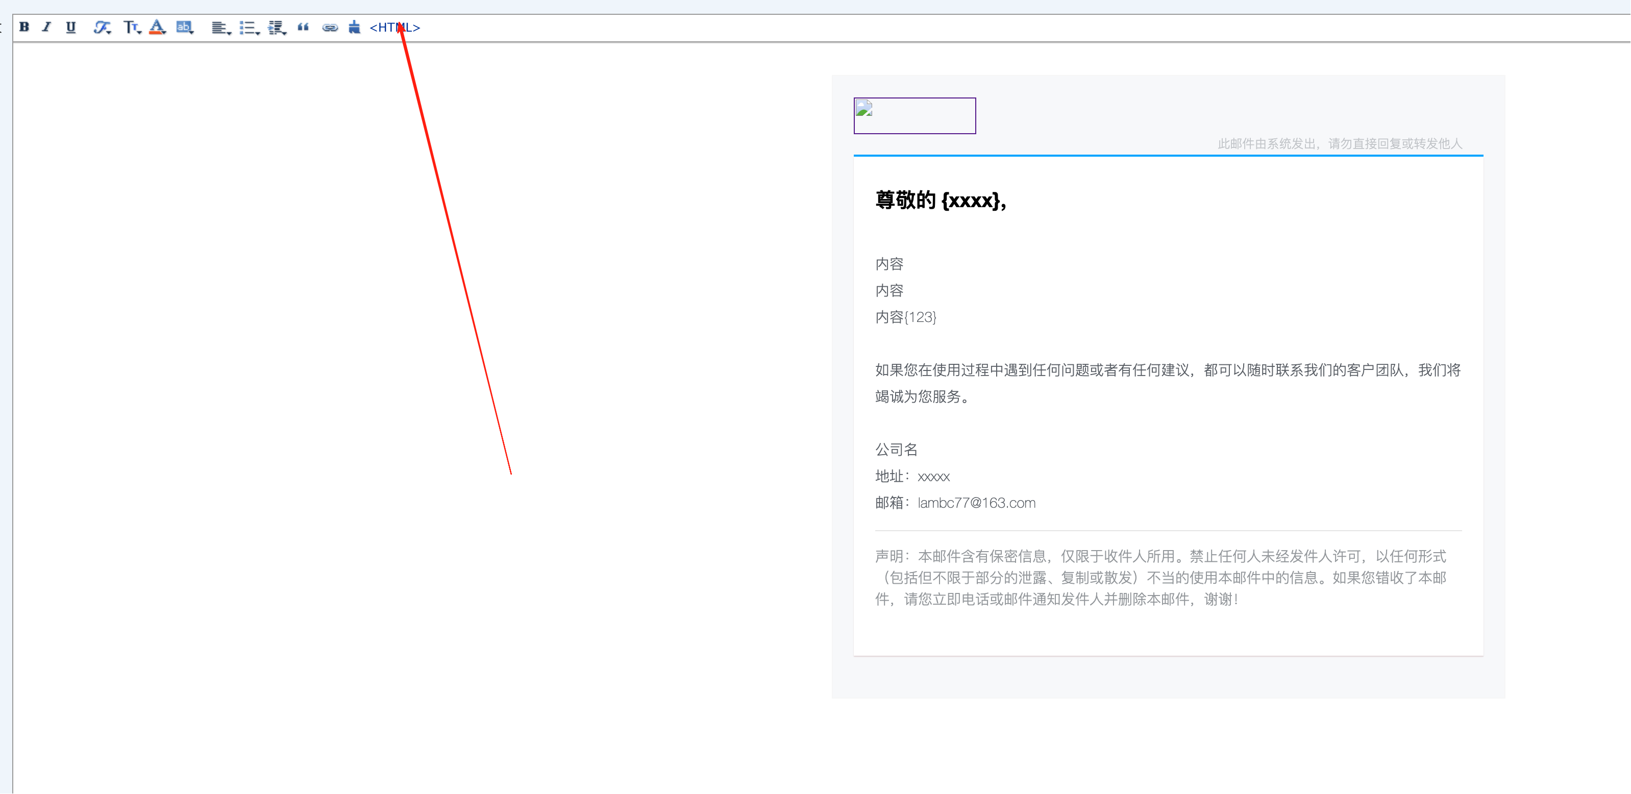Click the text alignment icon
1631x794 pixels.
pos(220,28)
